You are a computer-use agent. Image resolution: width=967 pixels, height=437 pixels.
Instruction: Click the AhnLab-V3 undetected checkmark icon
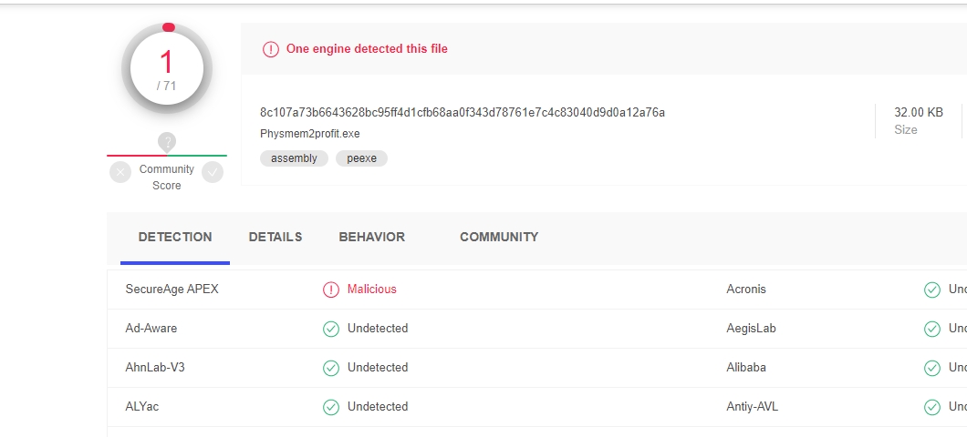tap(331, 368)
